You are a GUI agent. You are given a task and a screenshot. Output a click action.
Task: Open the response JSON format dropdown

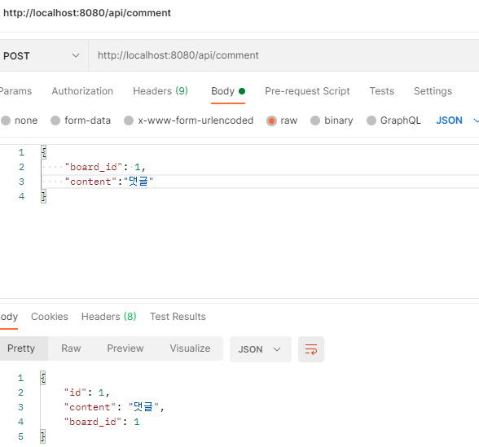pos(261,349)
